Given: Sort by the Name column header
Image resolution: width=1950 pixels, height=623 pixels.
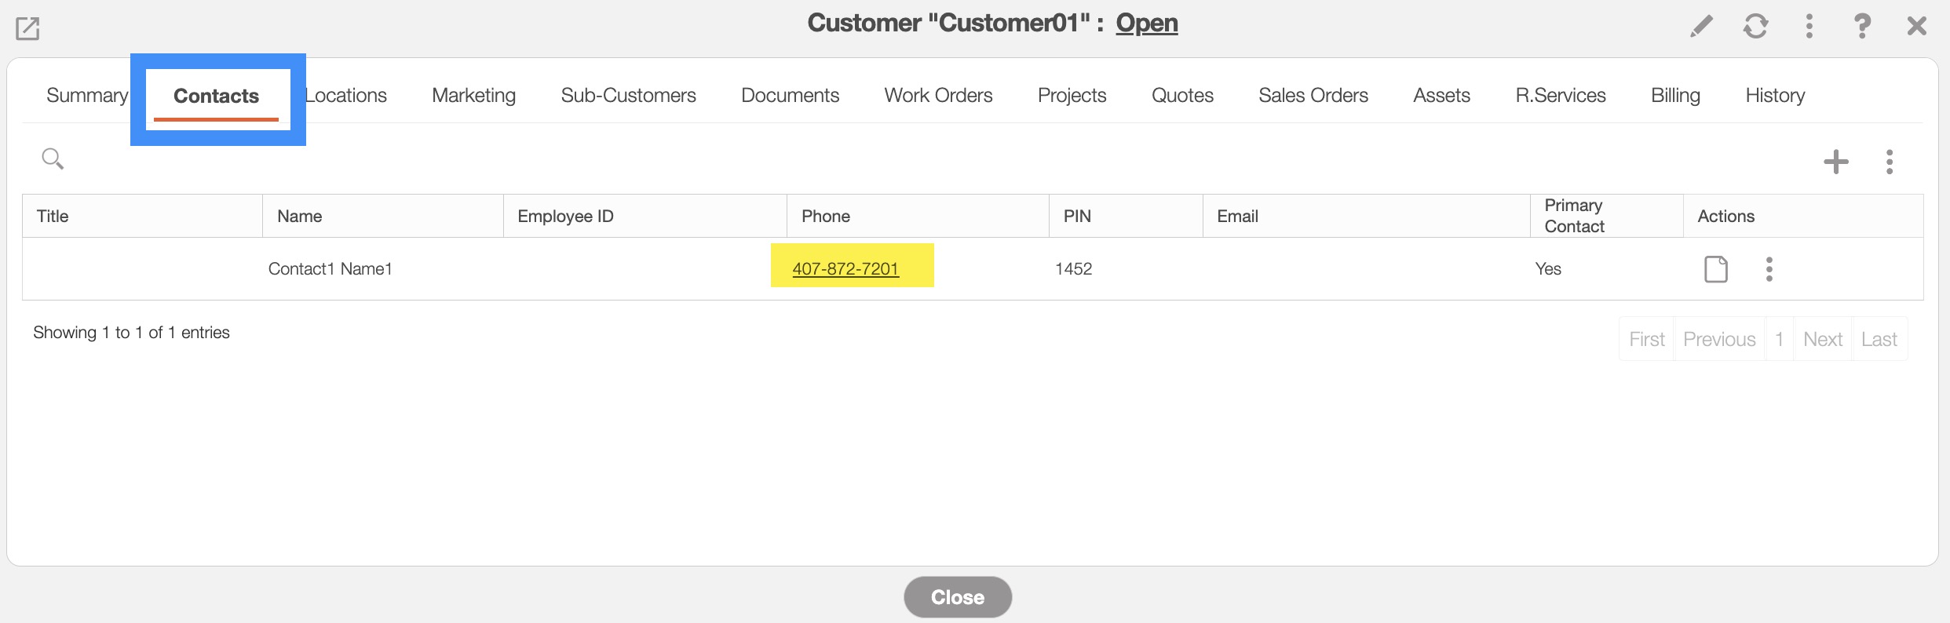Looking at the screenshot, I should (300, 217).
